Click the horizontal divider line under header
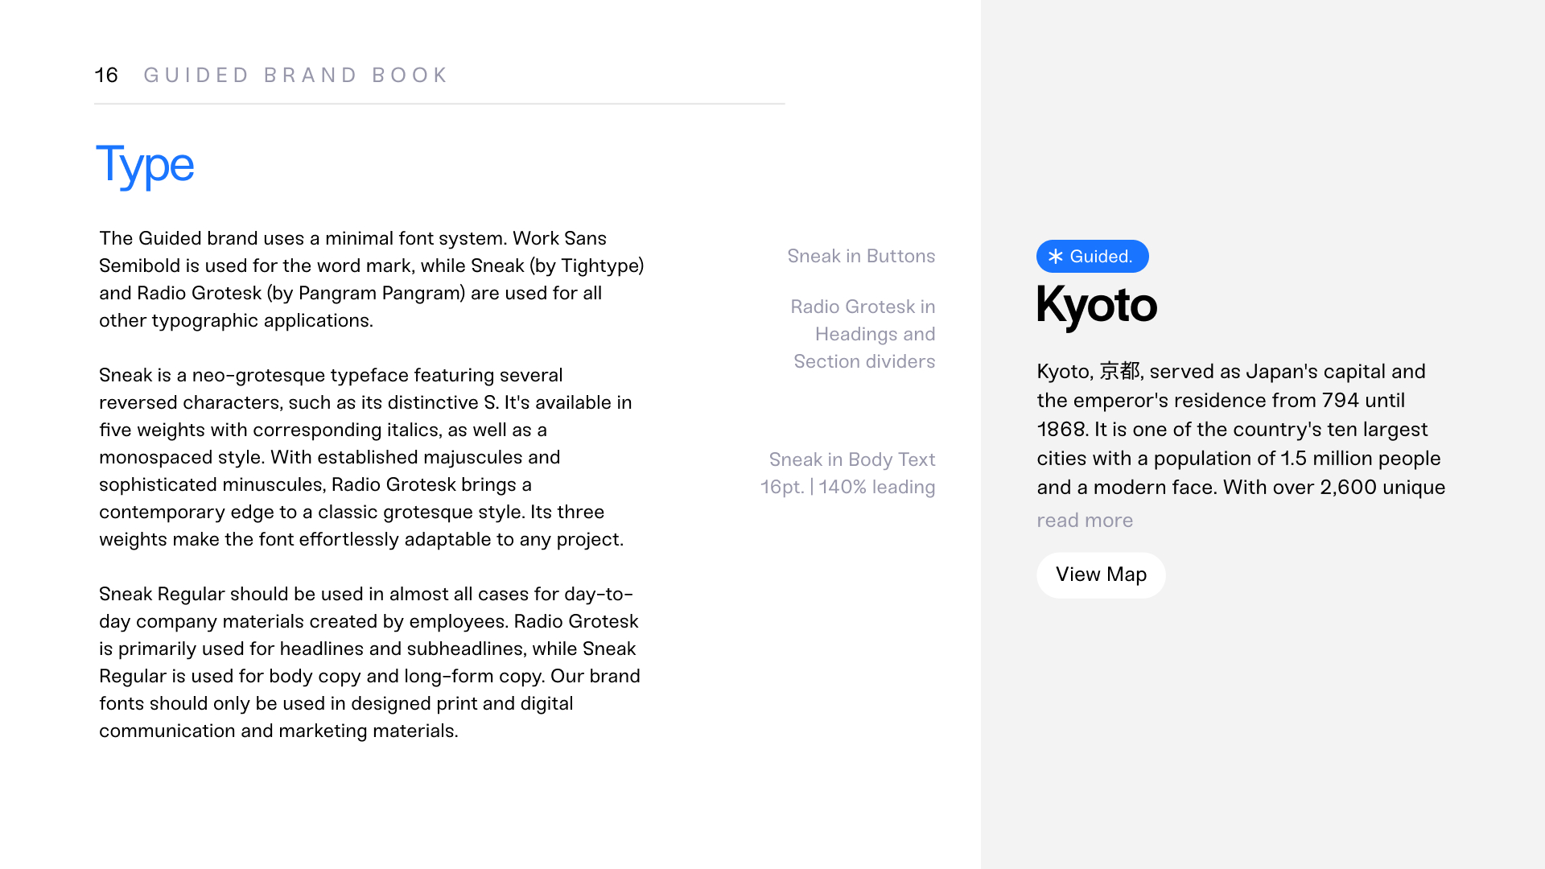1545x869 pixels. click(439, 104)
